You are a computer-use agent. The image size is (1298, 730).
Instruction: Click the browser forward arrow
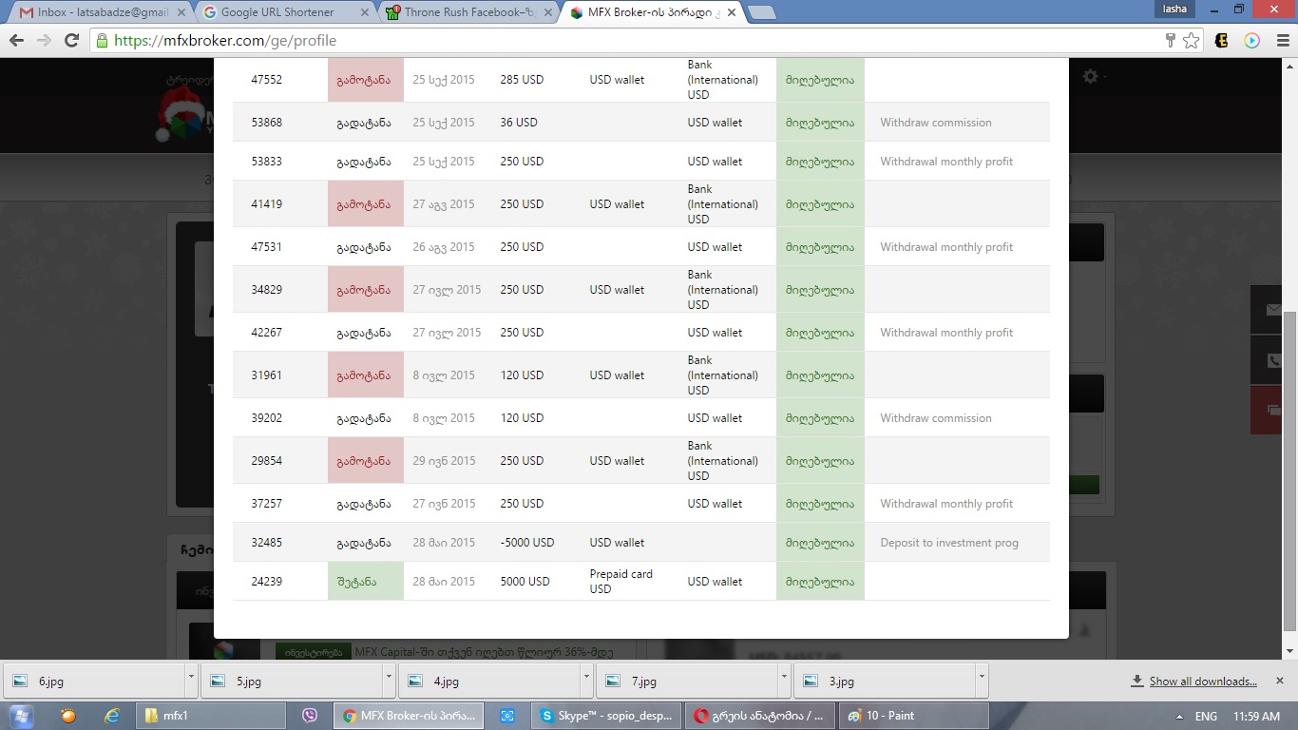44,41
